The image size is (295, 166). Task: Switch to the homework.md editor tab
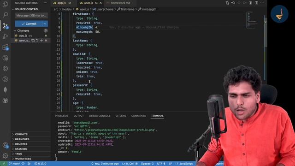(x=120, y=3)
